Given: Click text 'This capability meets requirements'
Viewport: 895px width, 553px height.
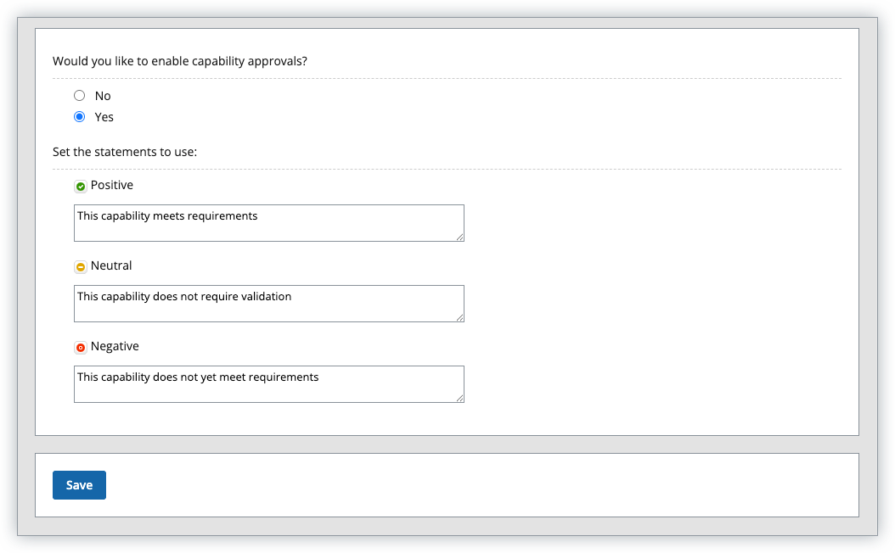Looking at the screenshot, I should click(x=167, y=215).
